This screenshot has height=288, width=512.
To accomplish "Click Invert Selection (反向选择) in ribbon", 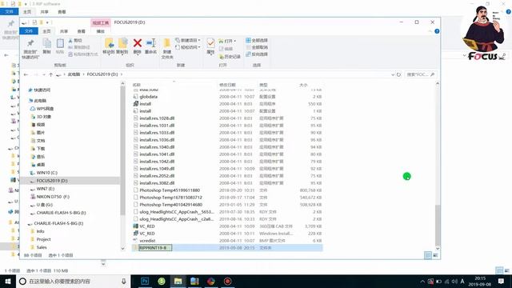I will (x=257, y=54).
